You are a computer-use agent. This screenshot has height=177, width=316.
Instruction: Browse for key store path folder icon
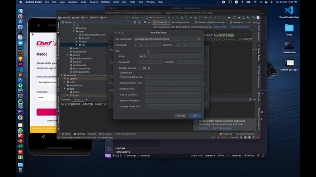[199, 39]
